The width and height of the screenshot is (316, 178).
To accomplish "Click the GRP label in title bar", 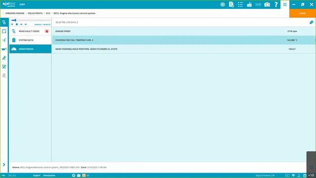I will coord(22,4).
